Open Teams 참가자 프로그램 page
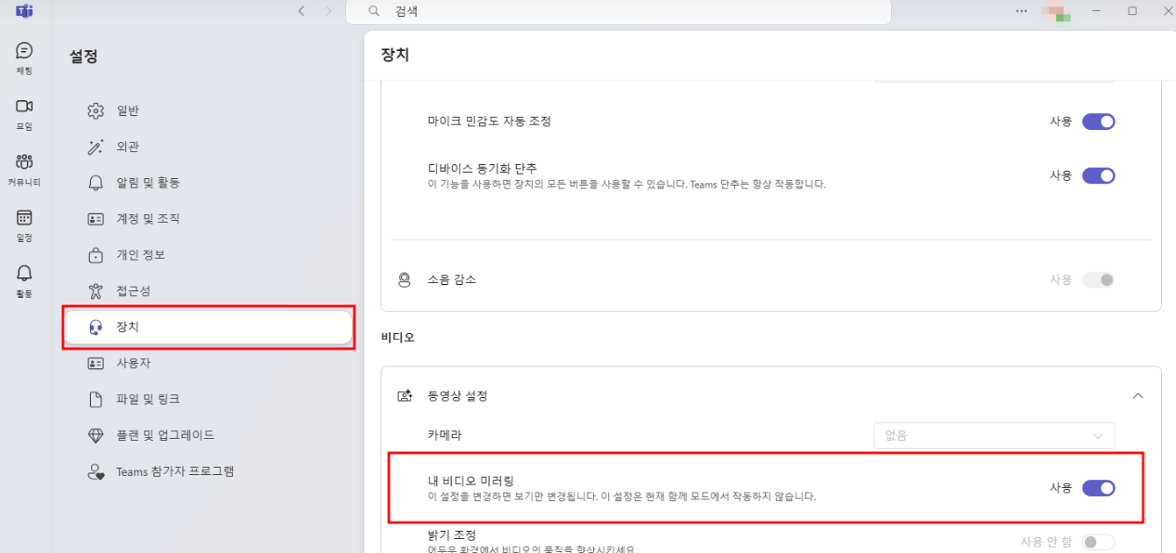The image size is (1176, 553). [174, 471]
